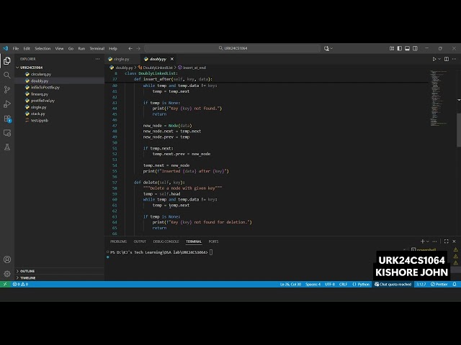The image size is (461, 345).
Task: Open the Selection menu
Action: (42, 48)
